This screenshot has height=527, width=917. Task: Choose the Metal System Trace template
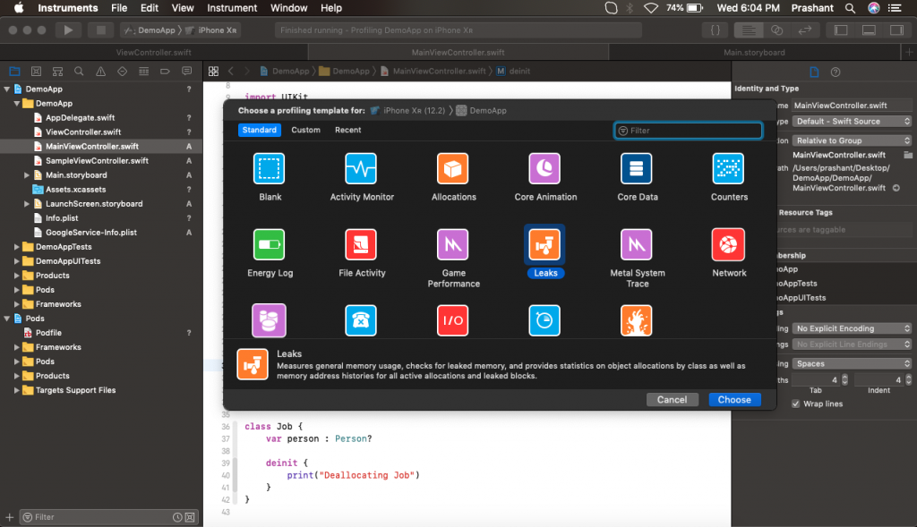click(x=637, y=245)
